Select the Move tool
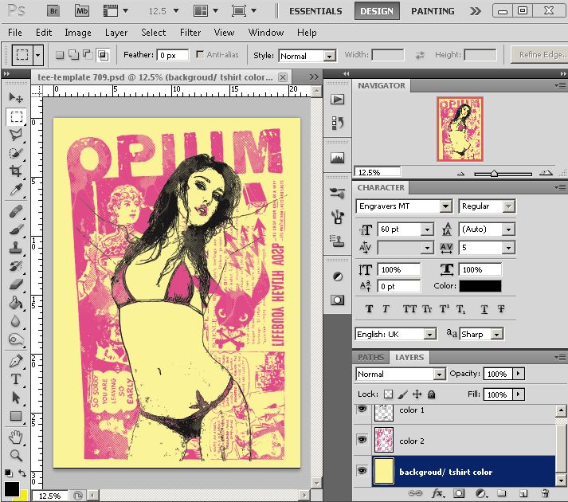 (x=15, y=97)
